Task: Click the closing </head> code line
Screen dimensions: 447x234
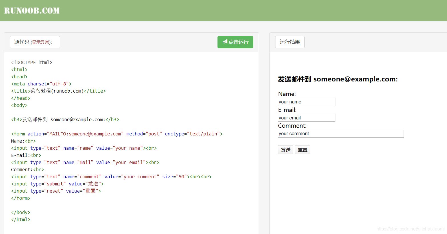Action: (x=21, y=98)
